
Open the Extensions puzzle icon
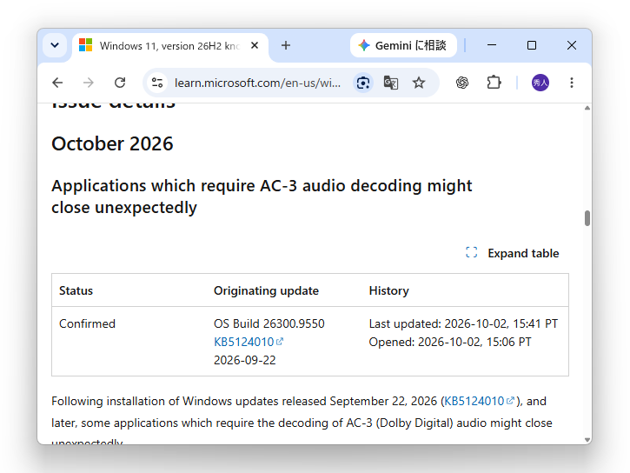(494, 83)
